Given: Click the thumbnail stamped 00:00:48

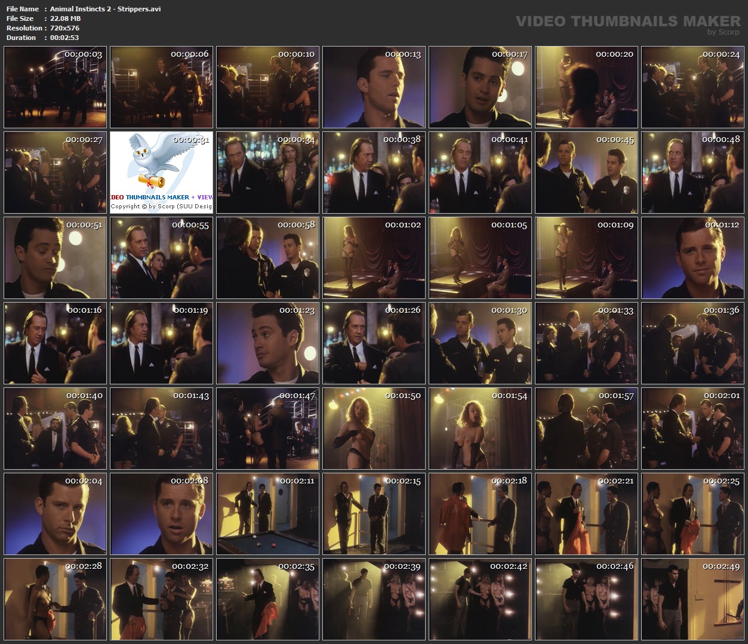Looking at the screenshot, I should pyautogui.click(x=693, y=172).
